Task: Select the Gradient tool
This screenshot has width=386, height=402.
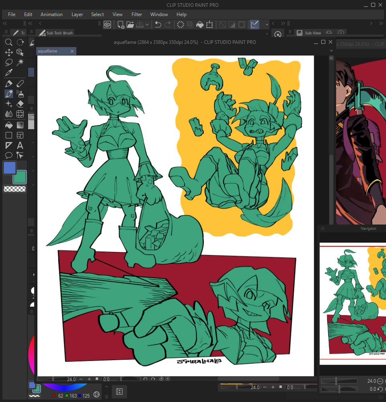Action: click(x=20, y=125)
